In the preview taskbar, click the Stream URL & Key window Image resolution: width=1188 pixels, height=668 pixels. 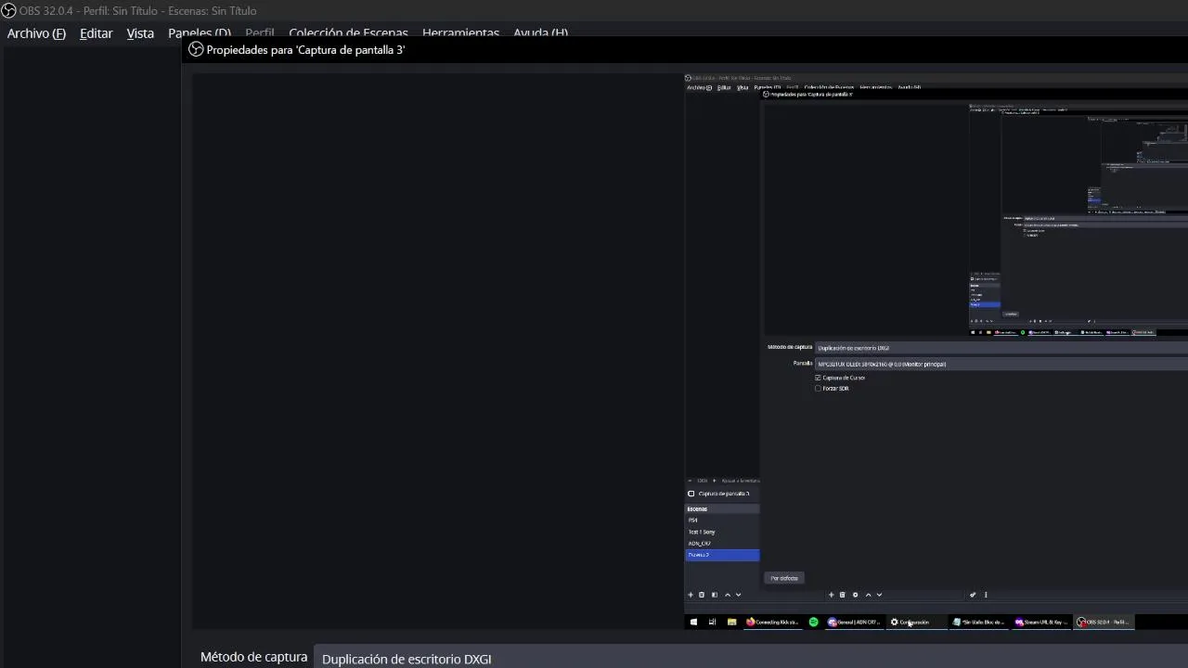1041,622
